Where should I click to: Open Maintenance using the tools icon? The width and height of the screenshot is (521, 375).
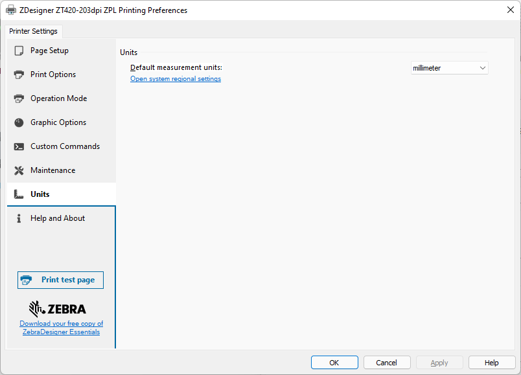click(19, 170)
